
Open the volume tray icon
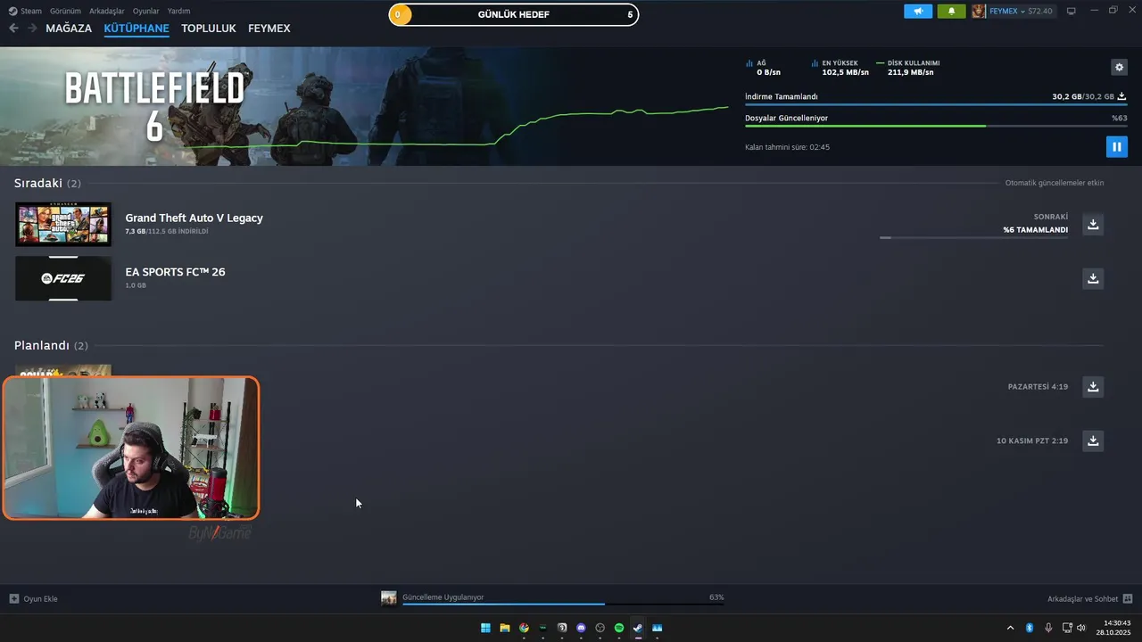[1081, 628]
